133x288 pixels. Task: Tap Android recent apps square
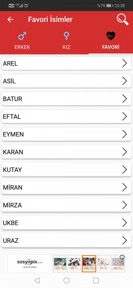pos(96,281)
